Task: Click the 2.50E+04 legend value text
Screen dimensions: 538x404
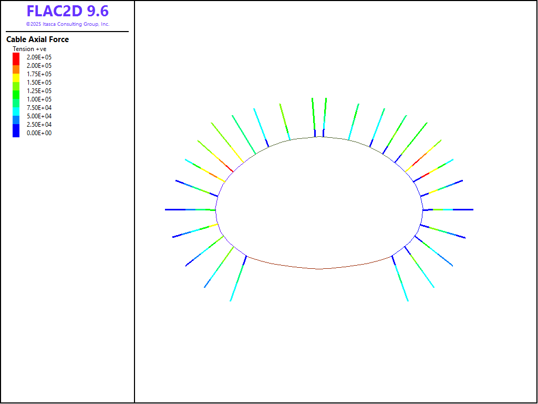Action: 39,125
